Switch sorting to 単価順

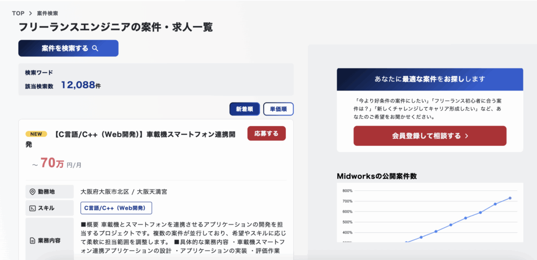(278, 109)
